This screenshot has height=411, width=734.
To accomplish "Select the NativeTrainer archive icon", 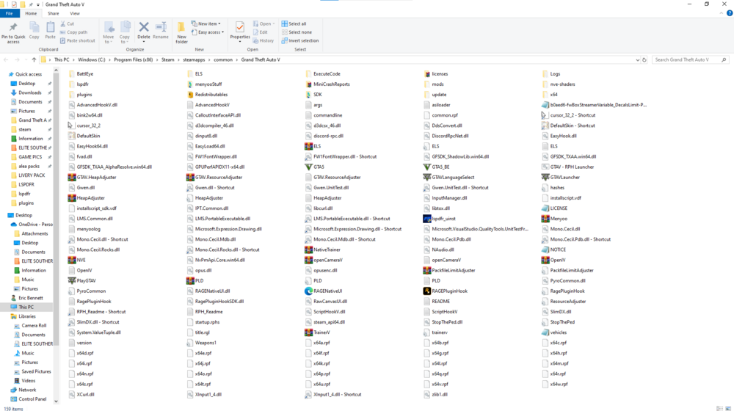I will 308,250.
